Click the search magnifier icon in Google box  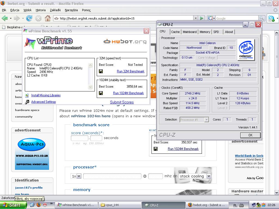[x=261, y=18]
